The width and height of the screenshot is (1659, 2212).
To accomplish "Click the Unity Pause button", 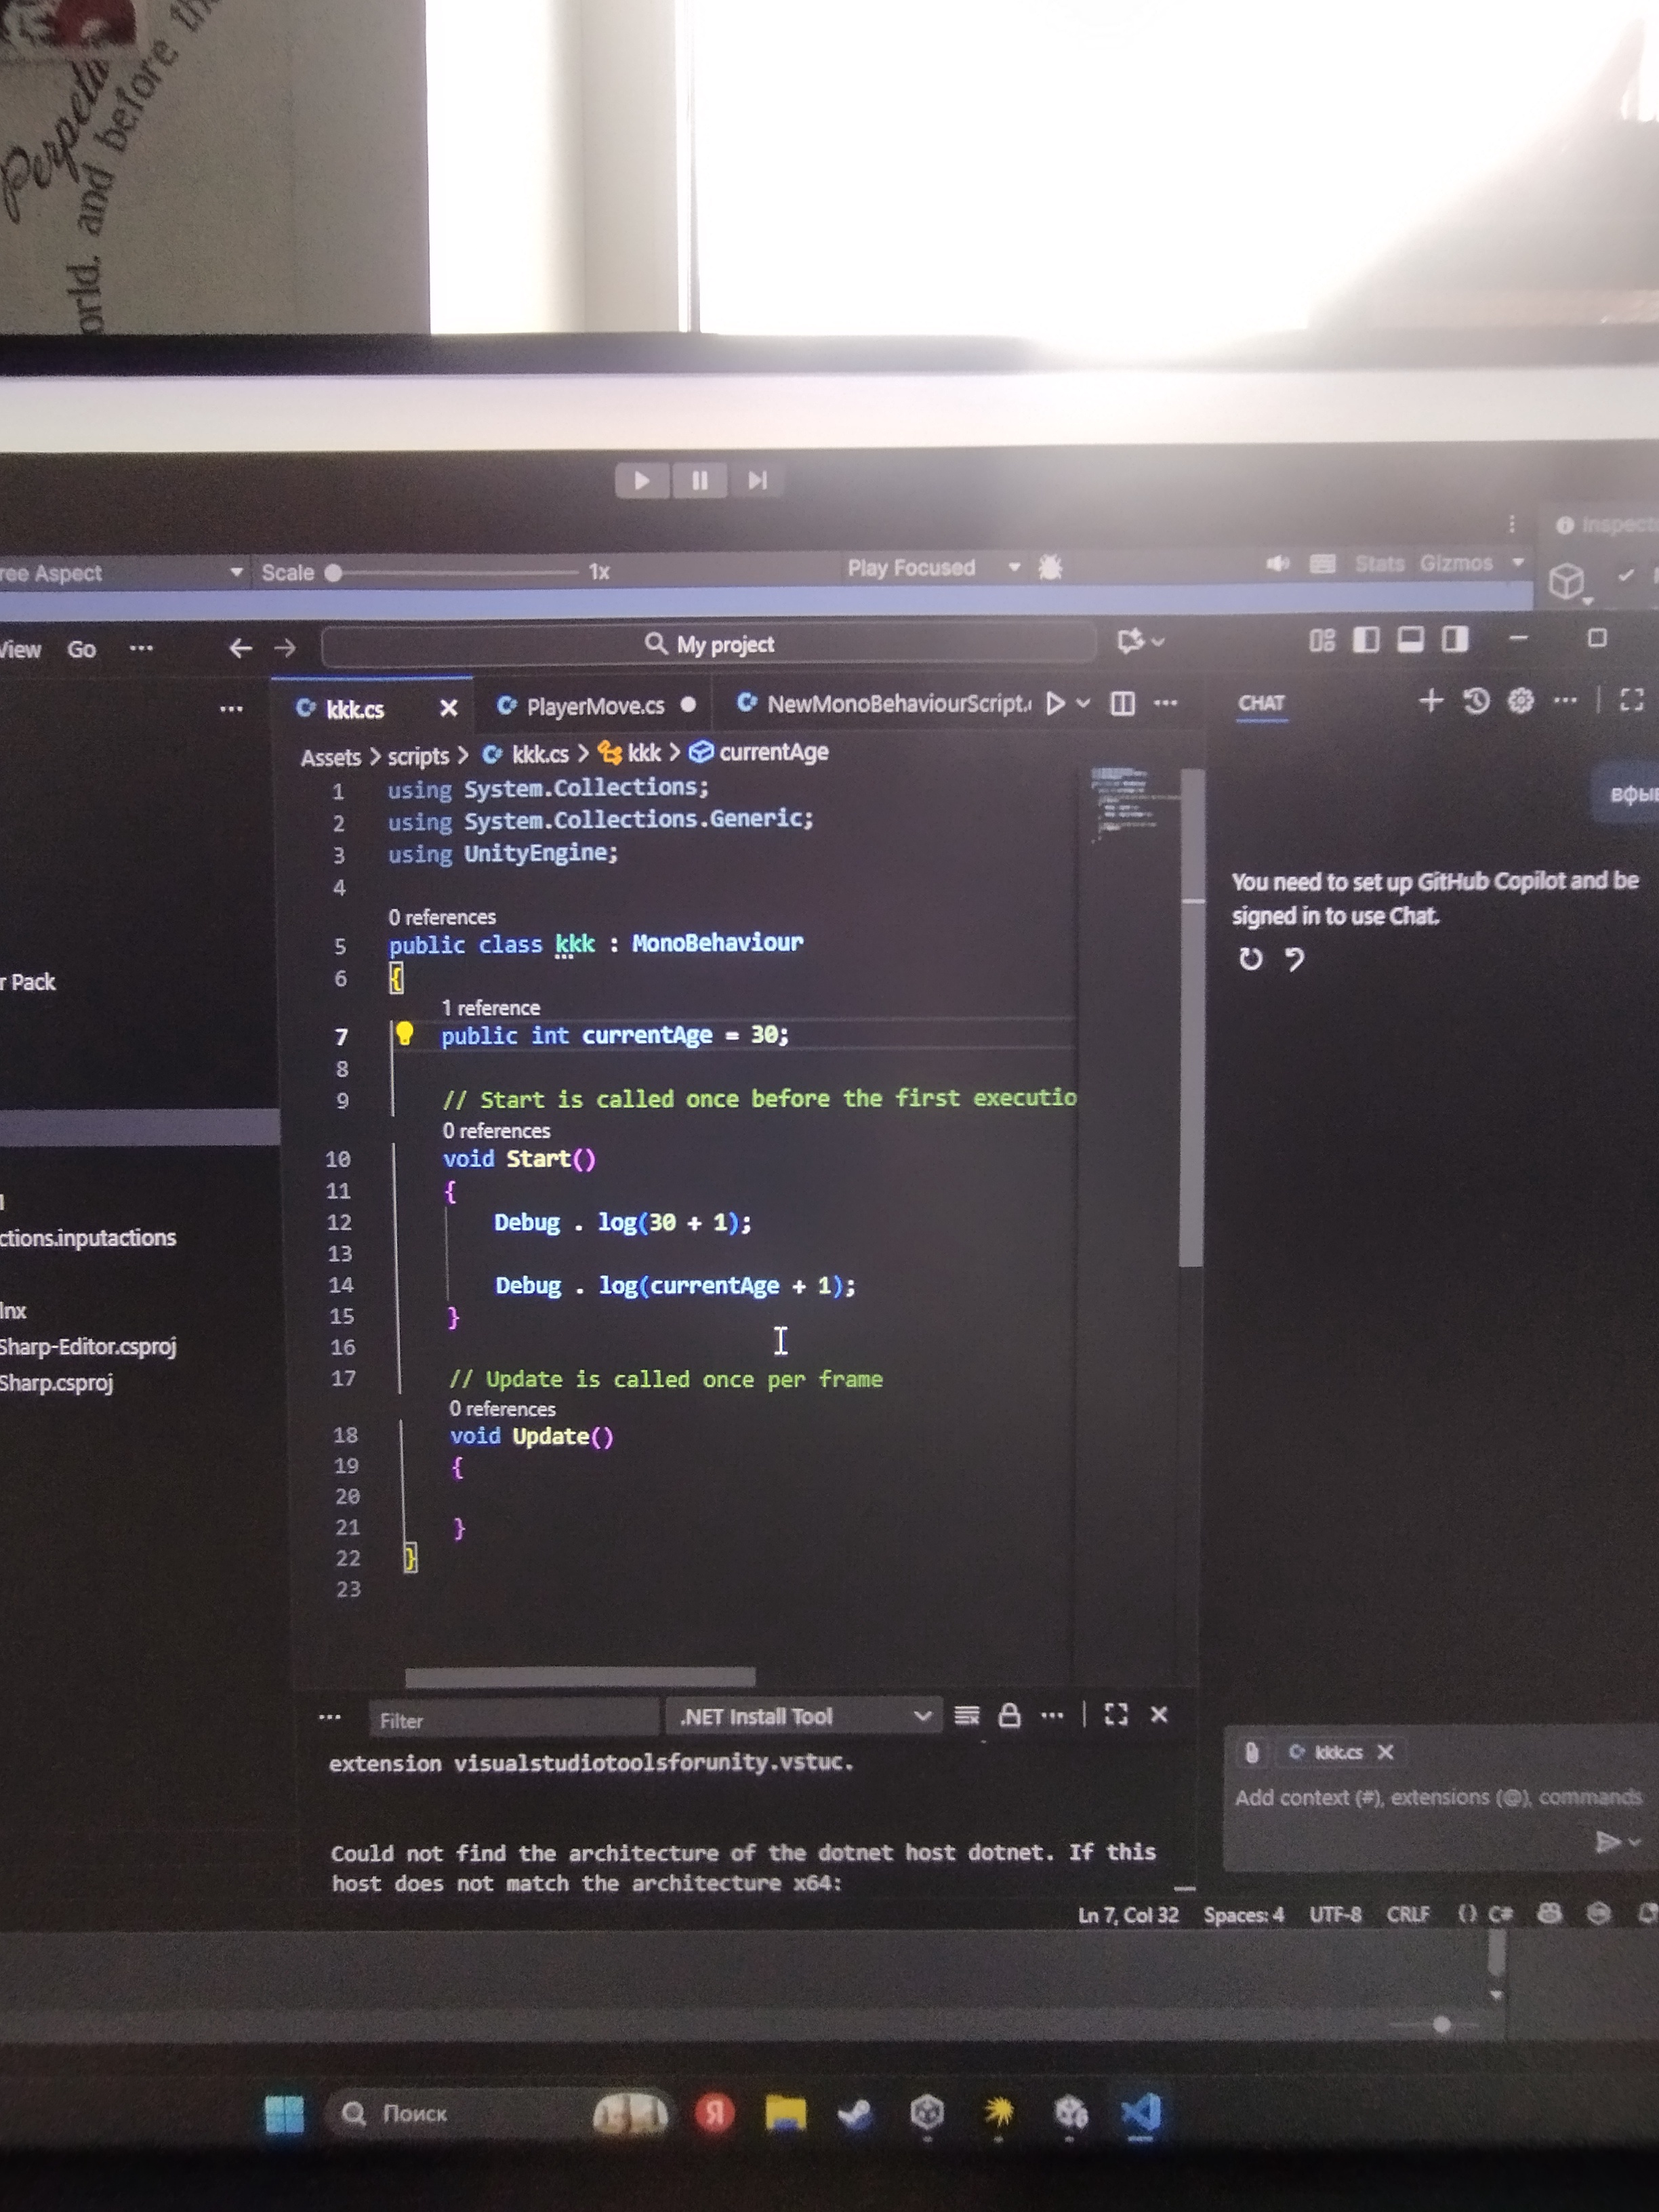I will point(700,481).
